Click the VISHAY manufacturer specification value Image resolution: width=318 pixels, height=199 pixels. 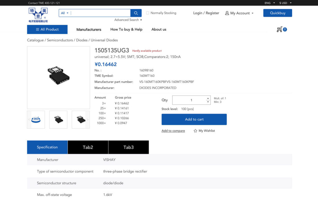(x=109, y=160)
